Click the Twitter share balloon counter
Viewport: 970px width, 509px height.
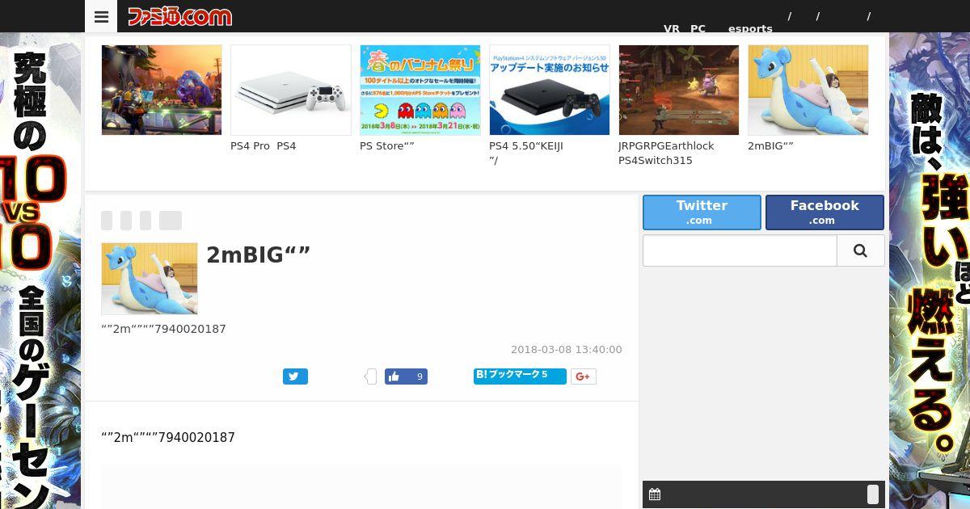coord(371,376)
